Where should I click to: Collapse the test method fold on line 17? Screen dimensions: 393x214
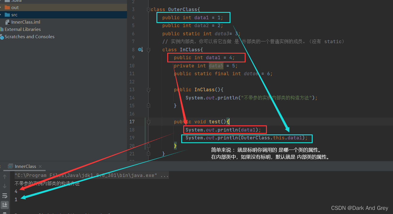[149, 122]
